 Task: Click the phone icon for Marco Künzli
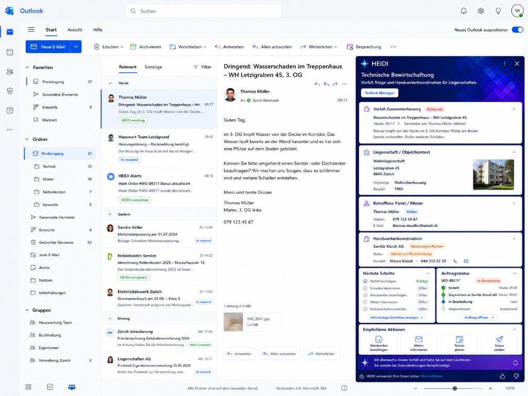pos(455,261)
